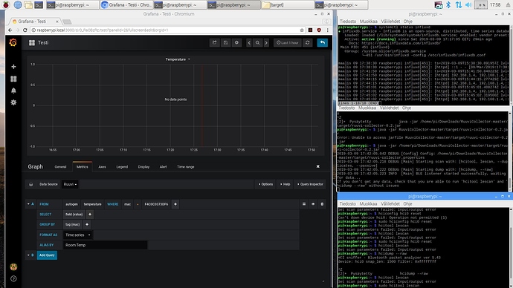The image size is (513, 288).
Task: Delete query A with the trash icon
Action: [322, 204]
